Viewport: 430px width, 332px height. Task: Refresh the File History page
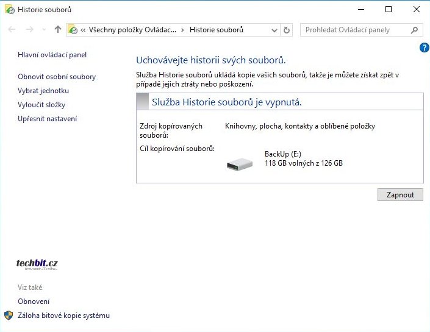click(287, 30)
